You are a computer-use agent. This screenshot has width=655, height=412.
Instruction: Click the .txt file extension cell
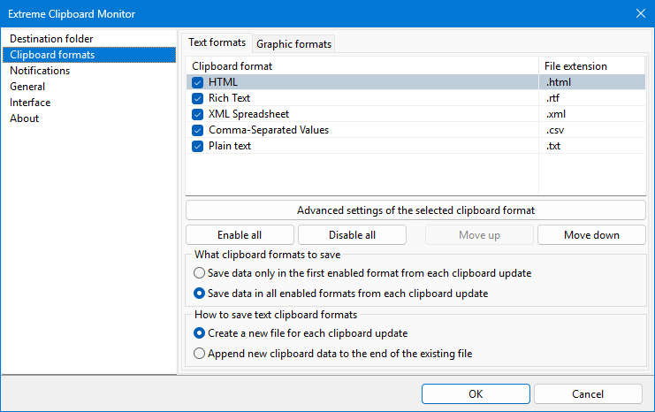click(x=591, y=146)
